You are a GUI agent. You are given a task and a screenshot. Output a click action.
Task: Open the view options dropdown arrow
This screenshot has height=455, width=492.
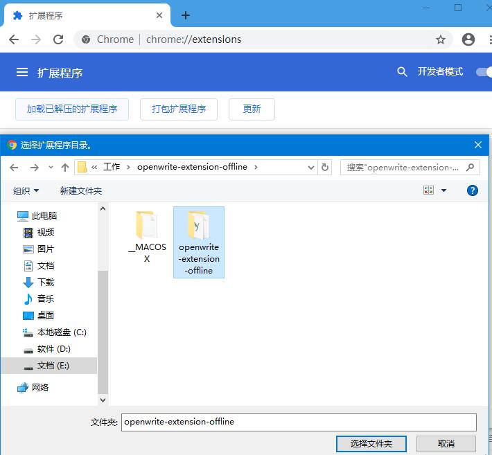click(x=443, y=190)
